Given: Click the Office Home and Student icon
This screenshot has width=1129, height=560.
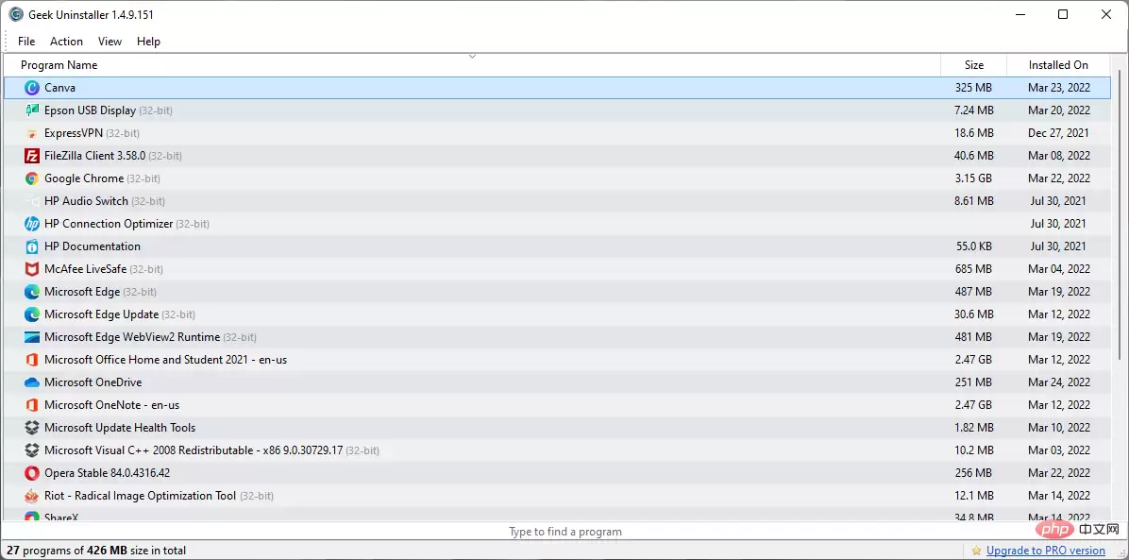Looking at the screenshot, I should tap(32, 360).
